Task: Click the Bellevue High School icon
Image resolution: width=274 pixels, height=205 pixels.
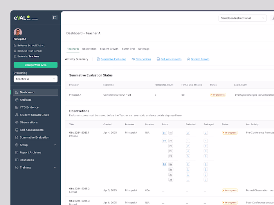Action: pyautogui.click(x=15, y=51)
